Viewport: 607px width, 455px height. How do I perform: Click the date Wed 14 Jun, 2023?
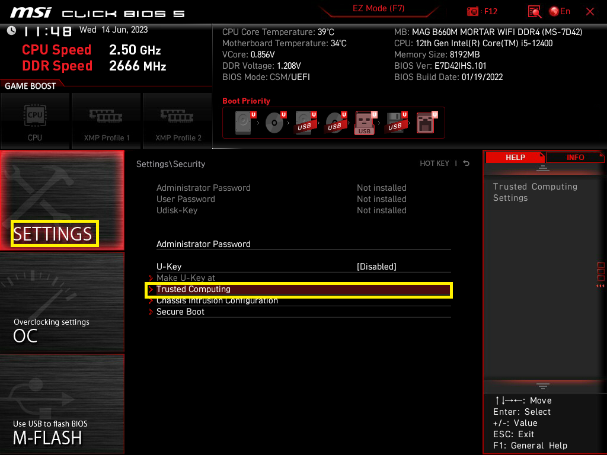coord(113,30)
